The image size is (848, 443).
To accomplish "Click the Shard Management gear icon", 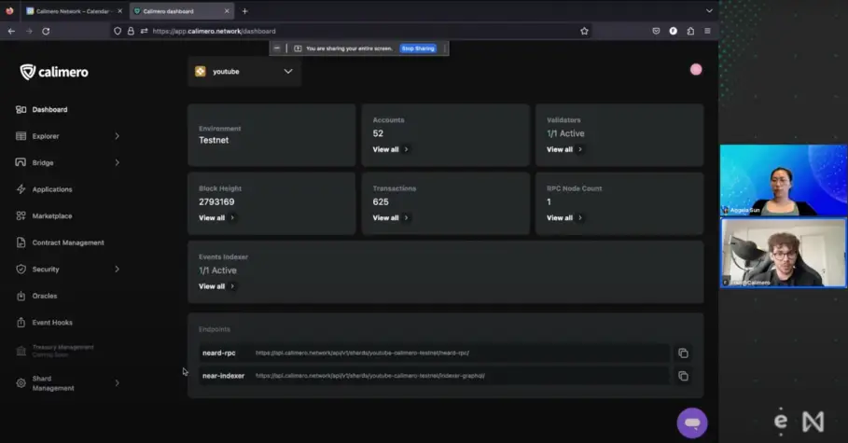I will [21, 383].
